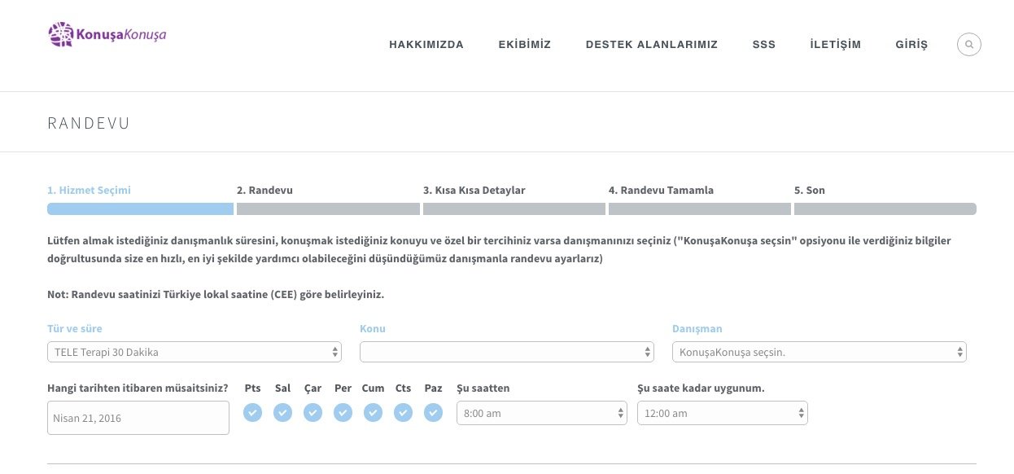Go to HAKKIMIZDA menu item
Screen dimensions: 1014x474
426,45
